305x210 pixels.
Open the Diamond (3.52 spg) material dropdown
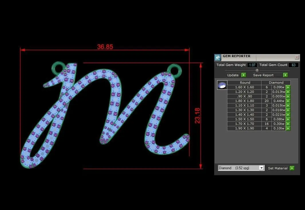(241, 168)
